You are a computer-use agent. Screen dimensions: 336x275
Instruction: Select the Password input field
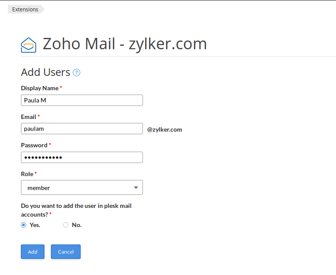pos(82,157)
